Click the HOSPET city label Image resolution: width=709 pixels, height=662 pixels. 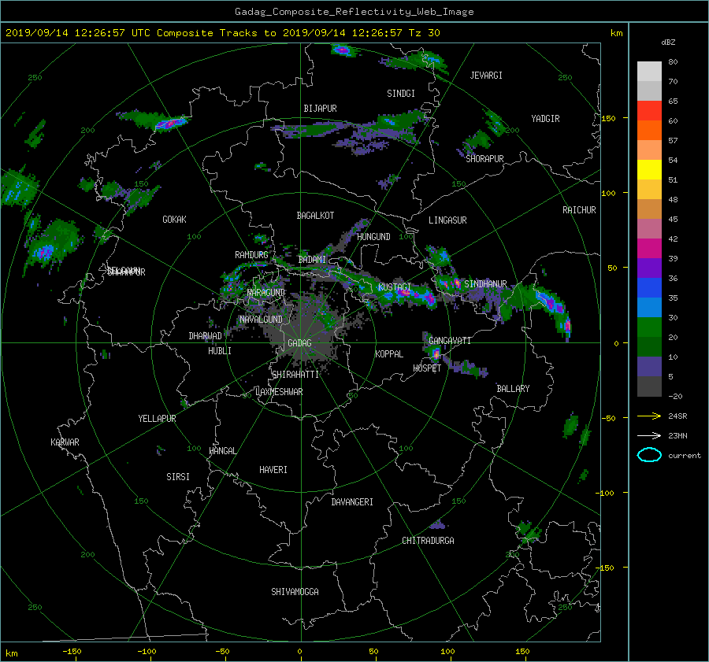point(427,368)
